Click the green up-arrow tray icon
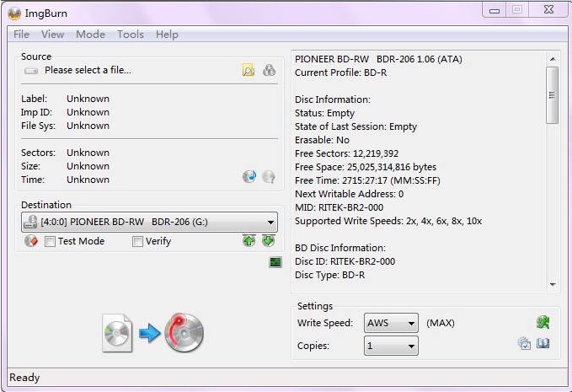Image resolution: width=572 pixels, height=392 pixels. pyautogui.click(x=249, y=240)
